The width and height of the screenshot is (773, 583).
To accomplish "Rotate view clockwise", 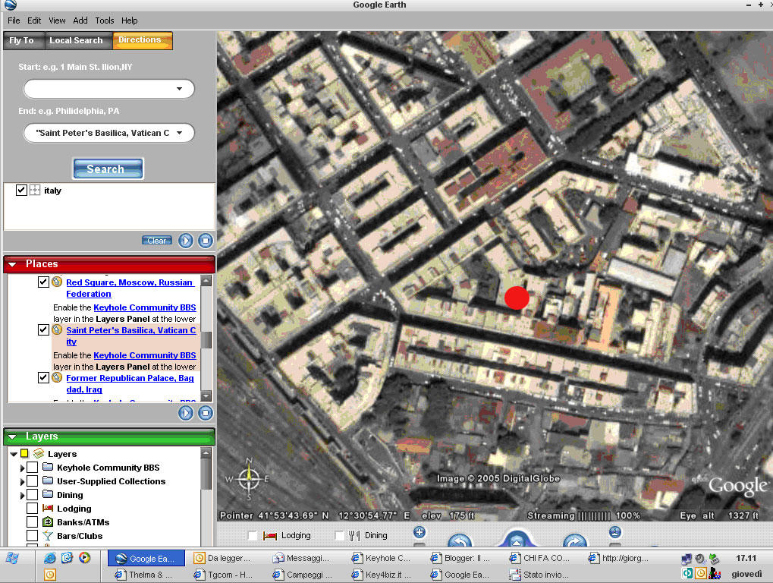I will (x=574, y=541).
